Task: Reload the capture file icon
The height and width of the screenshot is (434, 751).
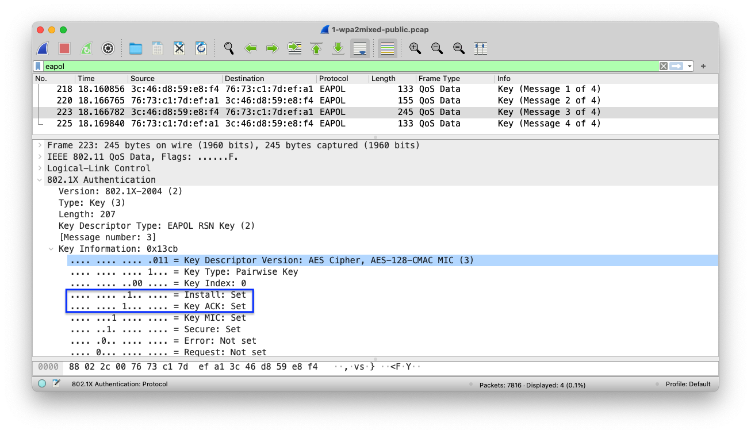Action: 201,48
